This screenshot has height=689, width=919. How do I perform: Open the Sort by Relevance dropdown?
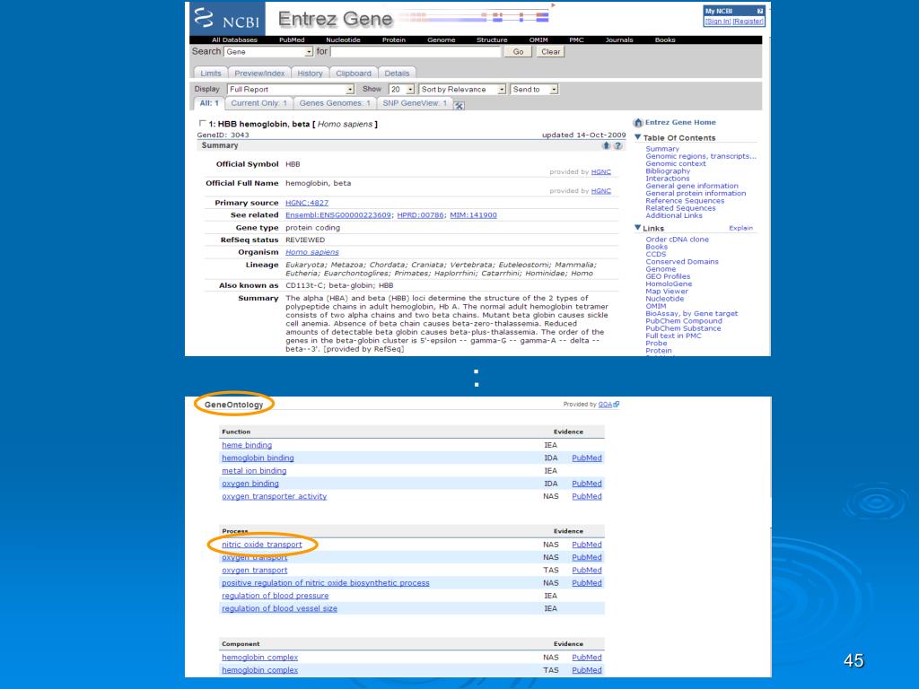tap(462, 89)
